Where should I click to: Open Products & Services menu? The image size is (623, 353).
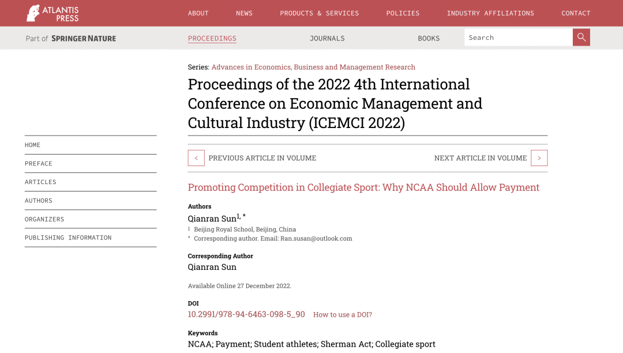tap(319, 13)
